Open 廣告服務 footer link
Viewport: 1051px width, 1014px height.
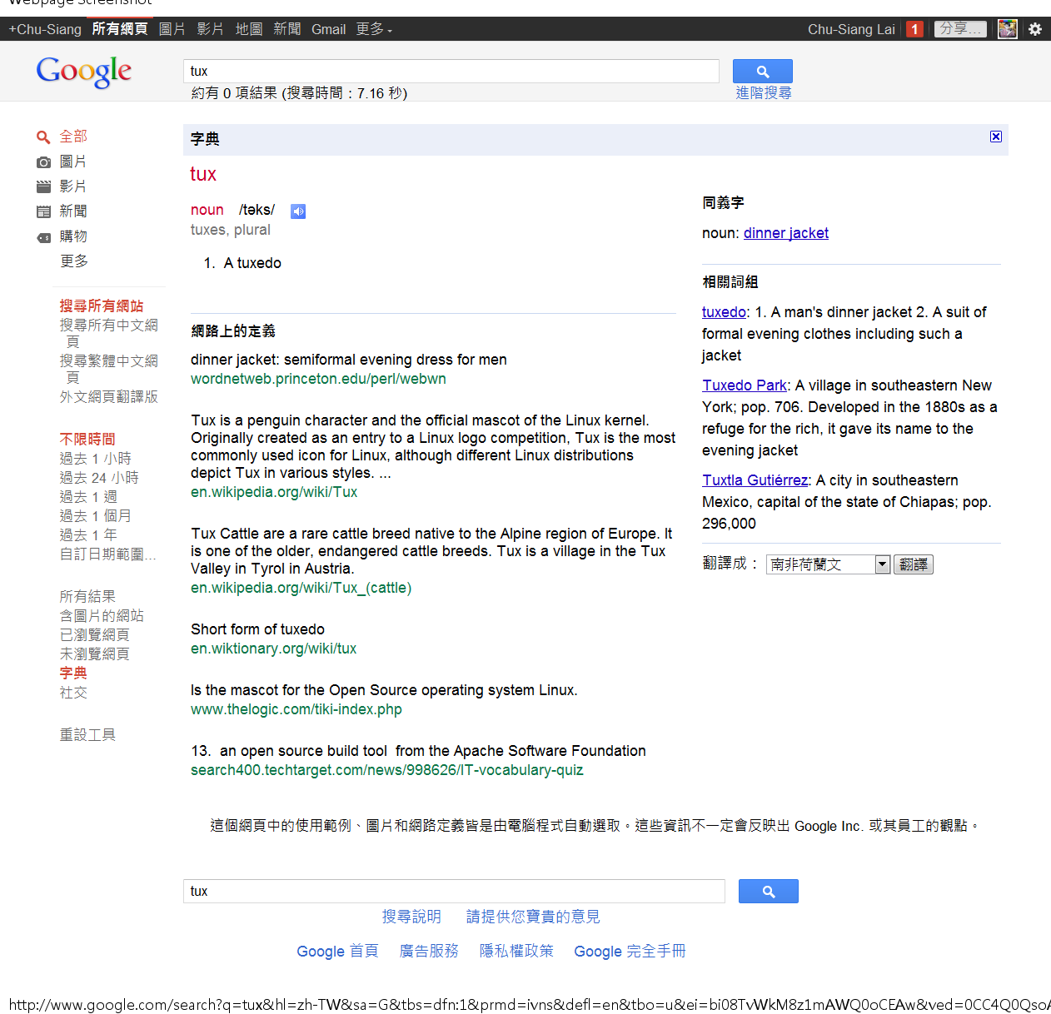pyautogui.click(x=429, y=951)
